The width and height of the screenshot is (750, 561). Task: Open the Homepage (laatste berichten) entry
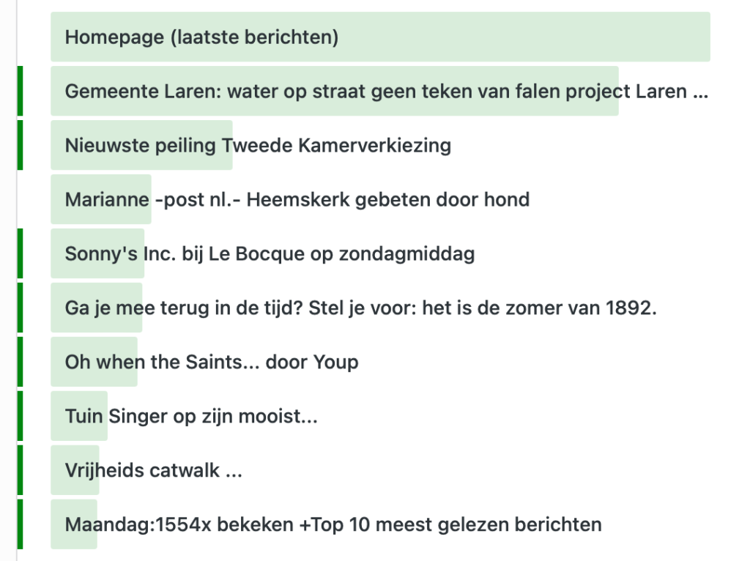pos(201,37)
